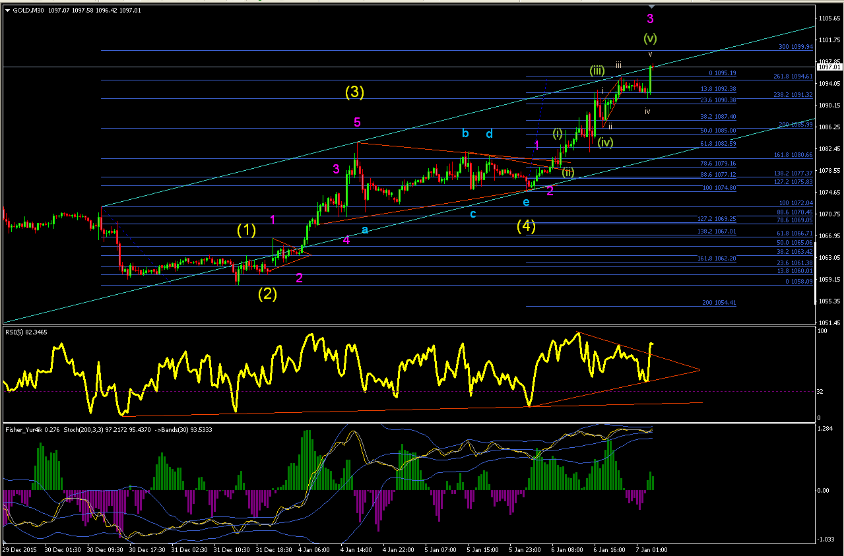Open the triangle menu beside GOLD,M30

tap(7, 10)
